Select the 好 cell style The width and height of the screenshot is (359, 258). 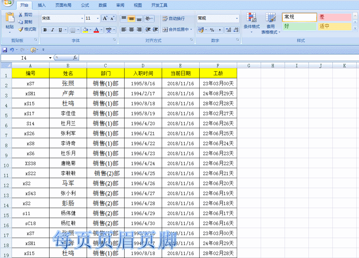pyautogui.click(x=300, y=26)
